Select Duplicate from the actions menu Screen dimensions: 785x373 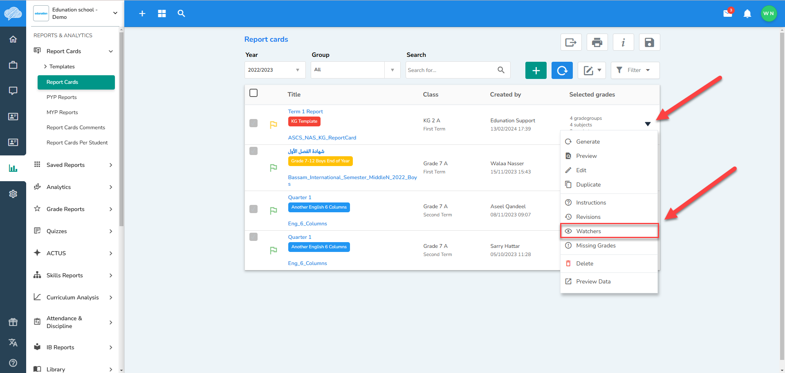pos(609,184)
